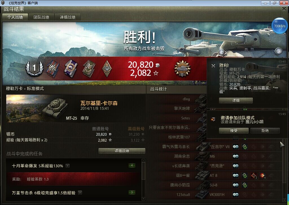Click the mission list scrollbar down arrow
Viewport: 289px width, 205px height.
[144, 199]
